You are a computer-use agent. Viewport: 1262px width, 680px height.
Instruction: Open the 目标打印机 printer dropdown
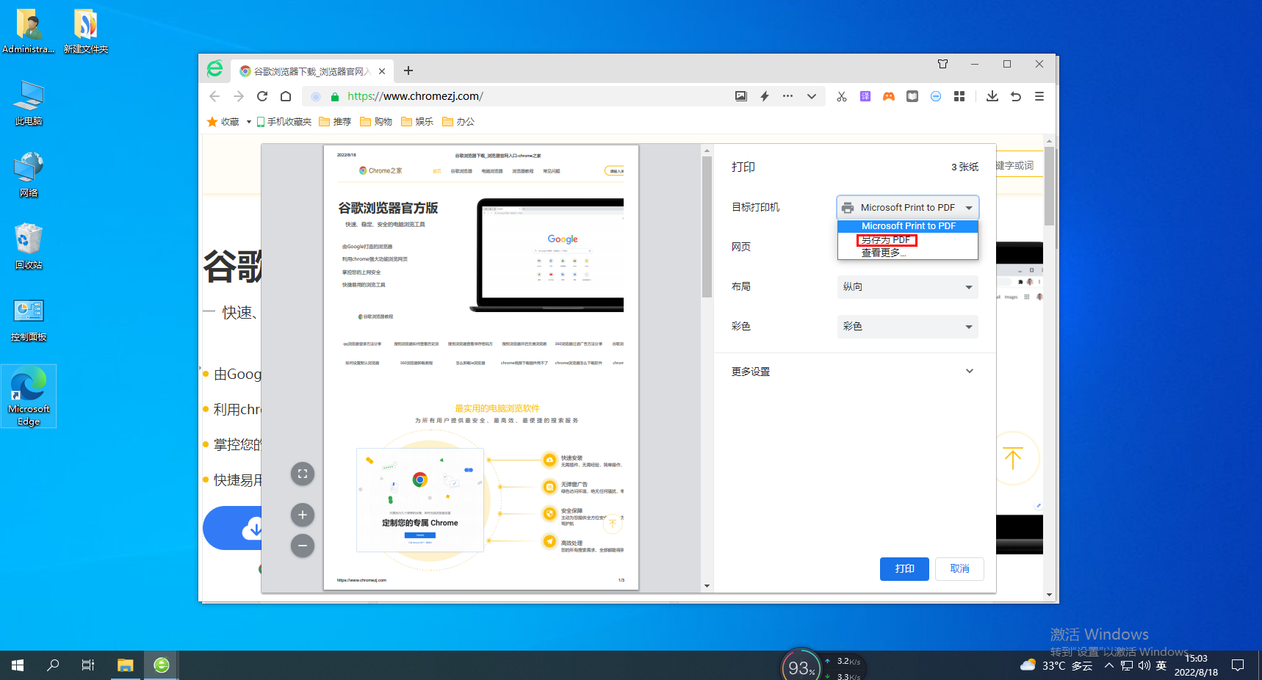tap(908, 208)
